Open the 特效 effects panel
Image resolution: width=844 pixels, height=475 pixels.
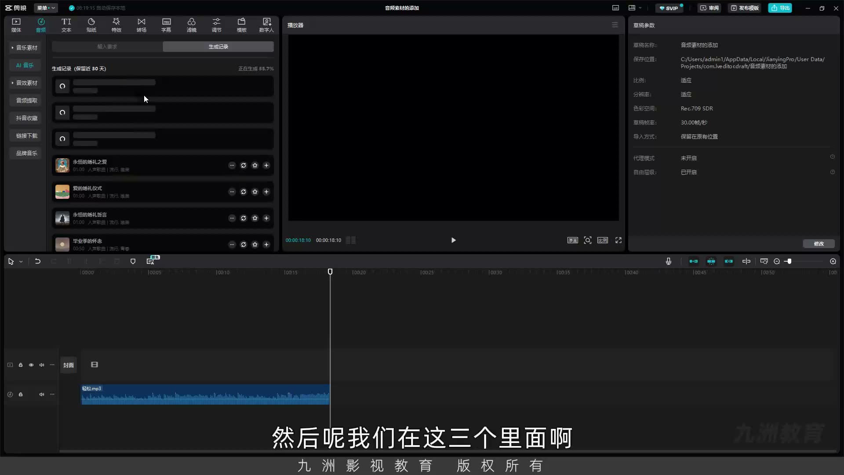point(116,25)
